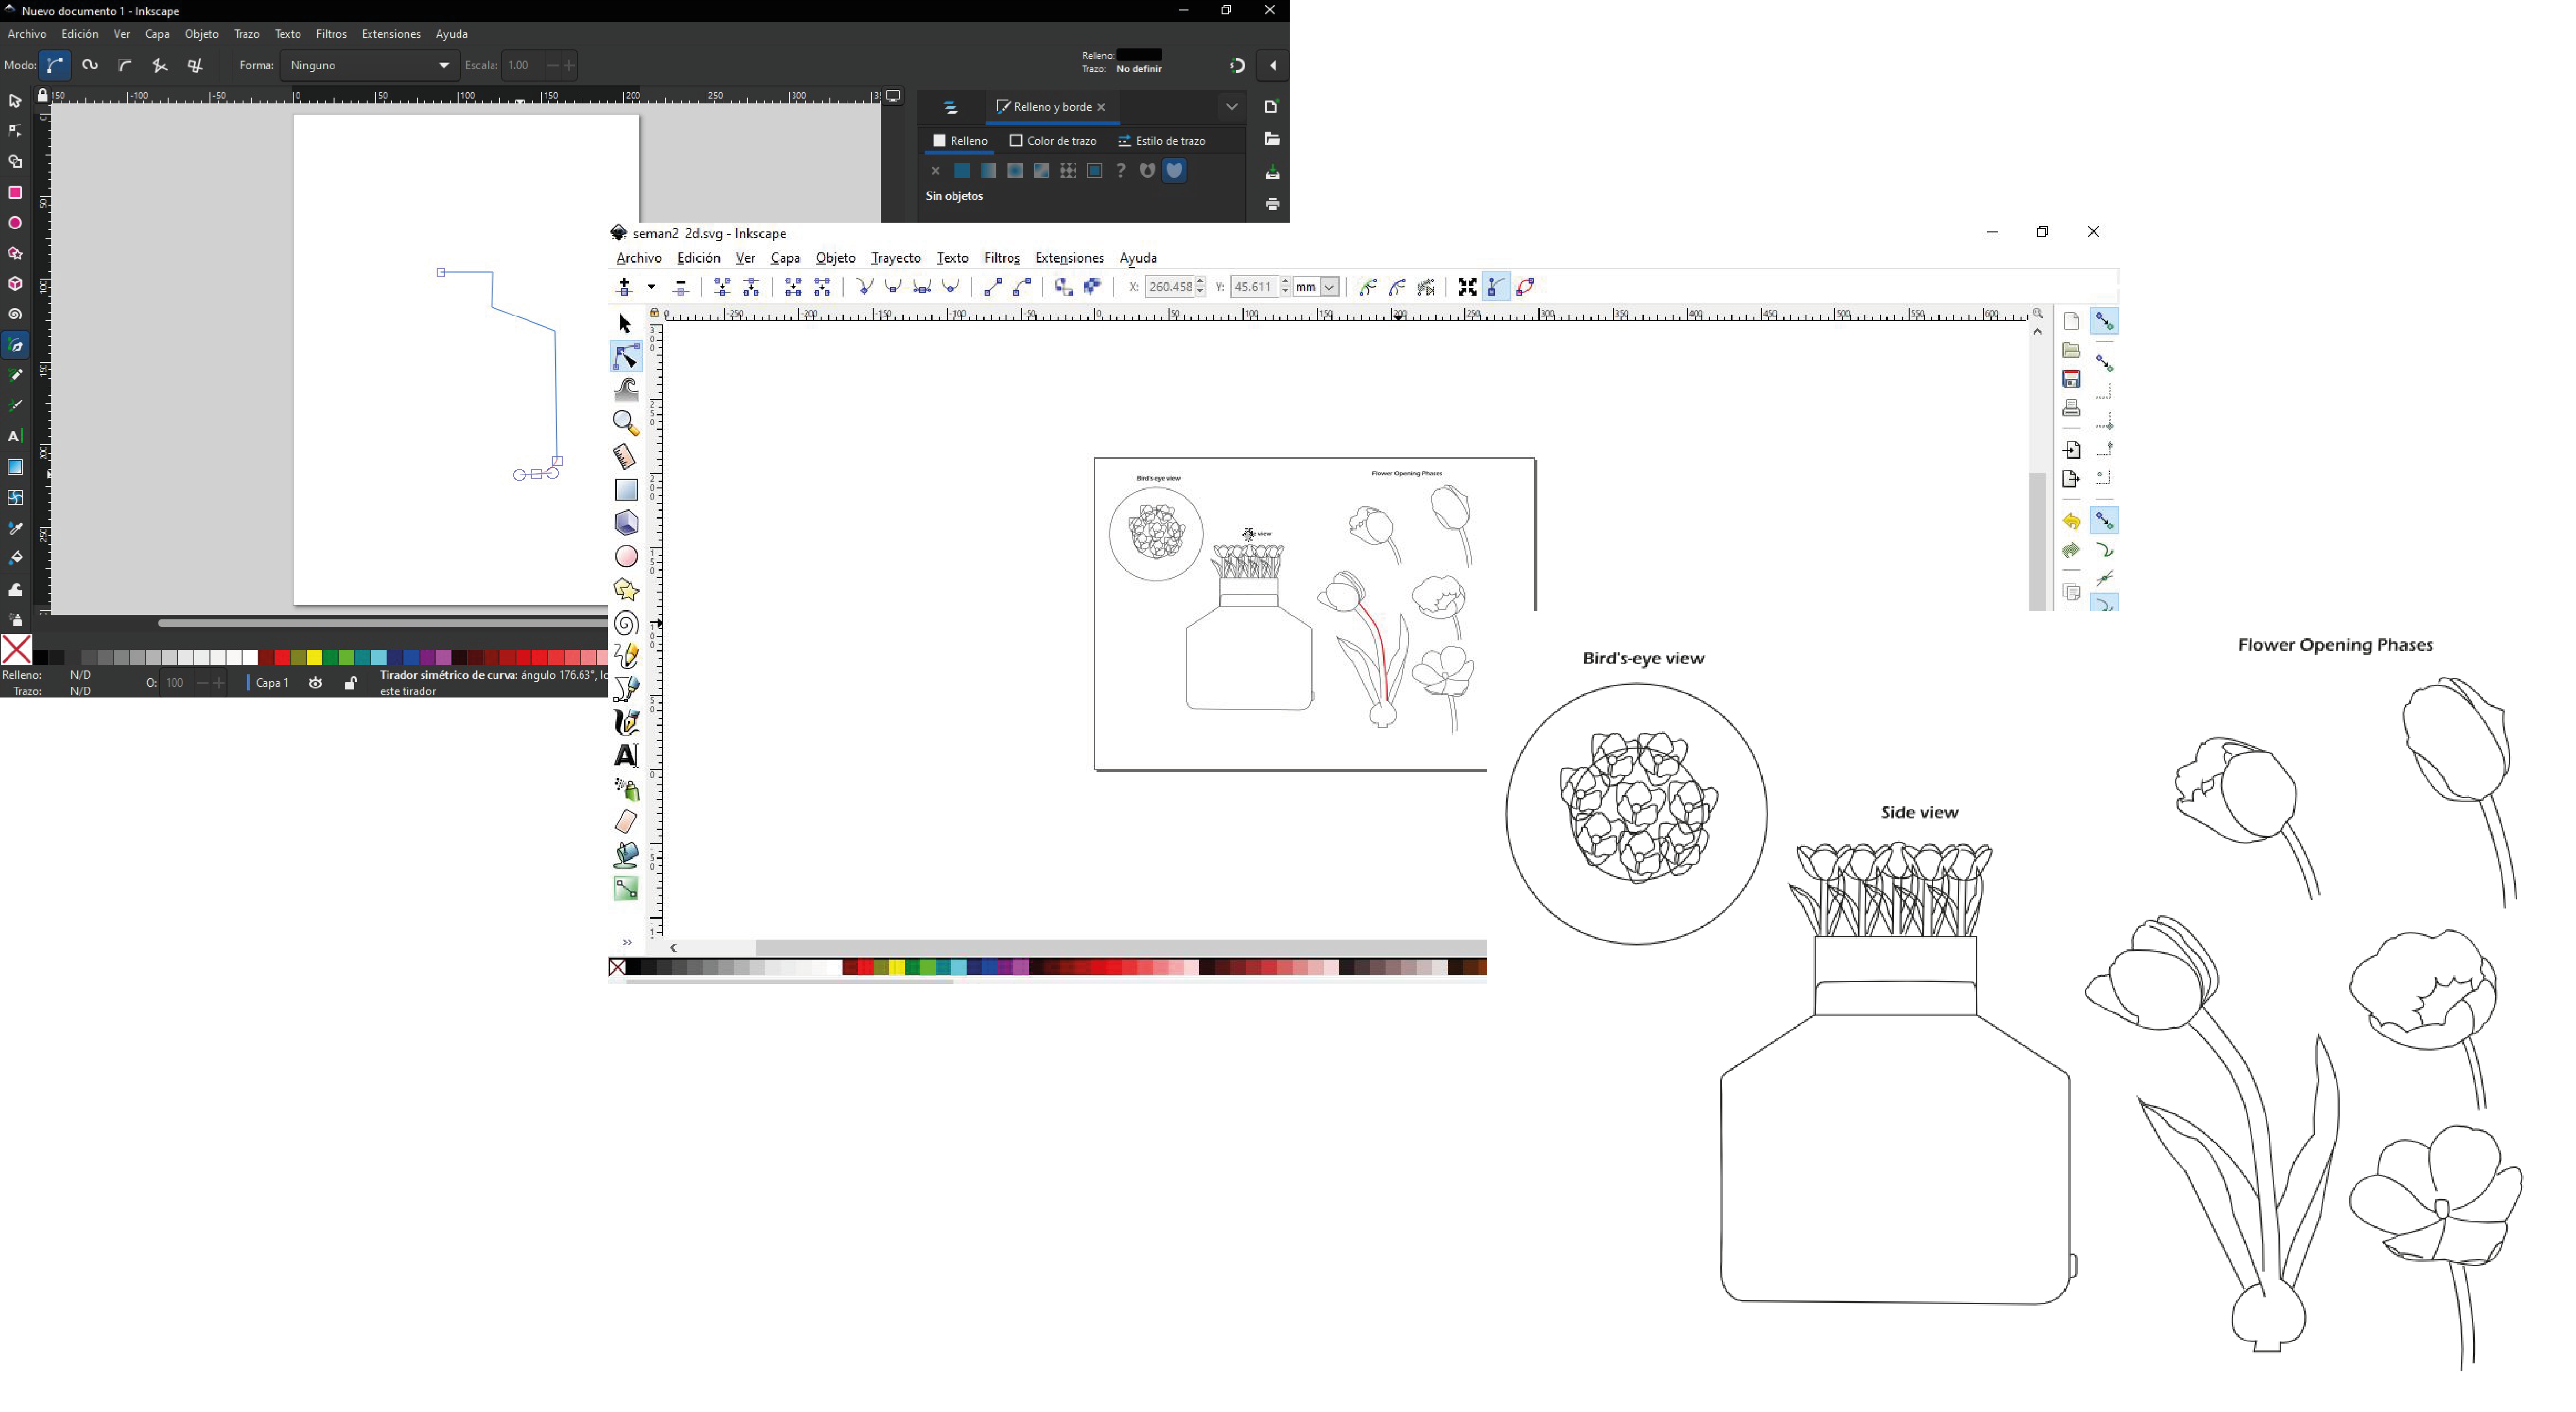Increase opacity with plus in status bar
Image resolution: width=2576 pixels, height=1412 pixels.
coord(219,683)
